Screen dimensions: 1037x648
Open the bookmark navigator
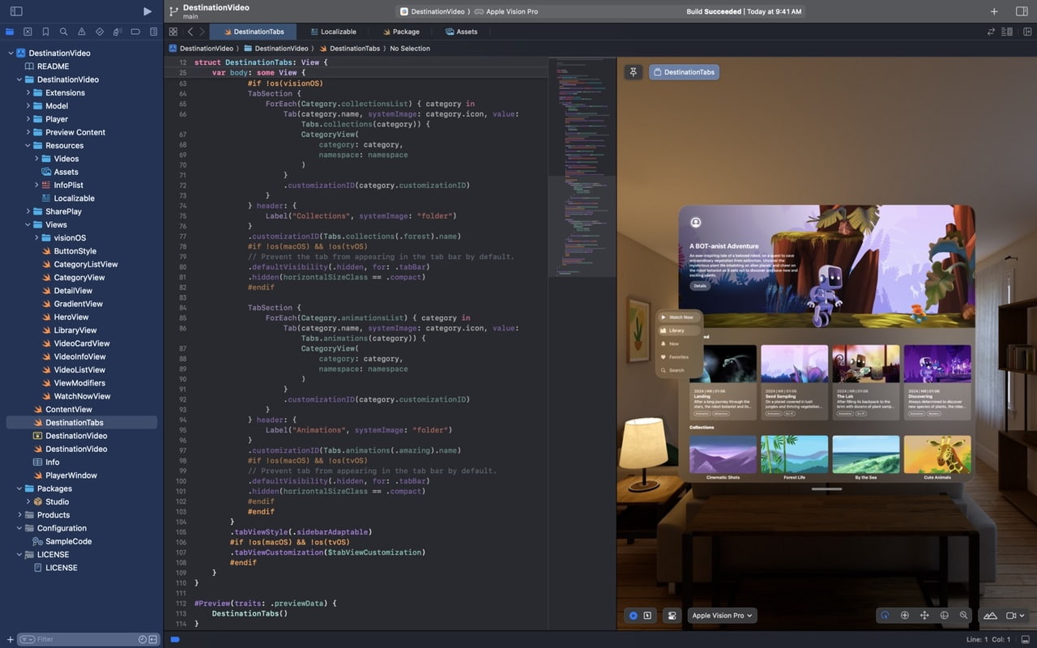pyautogui.click(x=45, y=32)
